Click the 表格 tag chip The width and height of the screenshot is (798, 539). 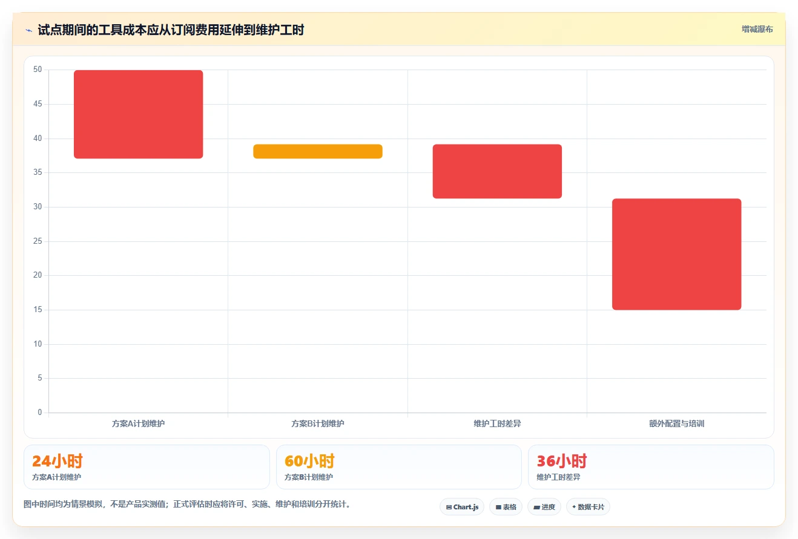click(506, 507)
